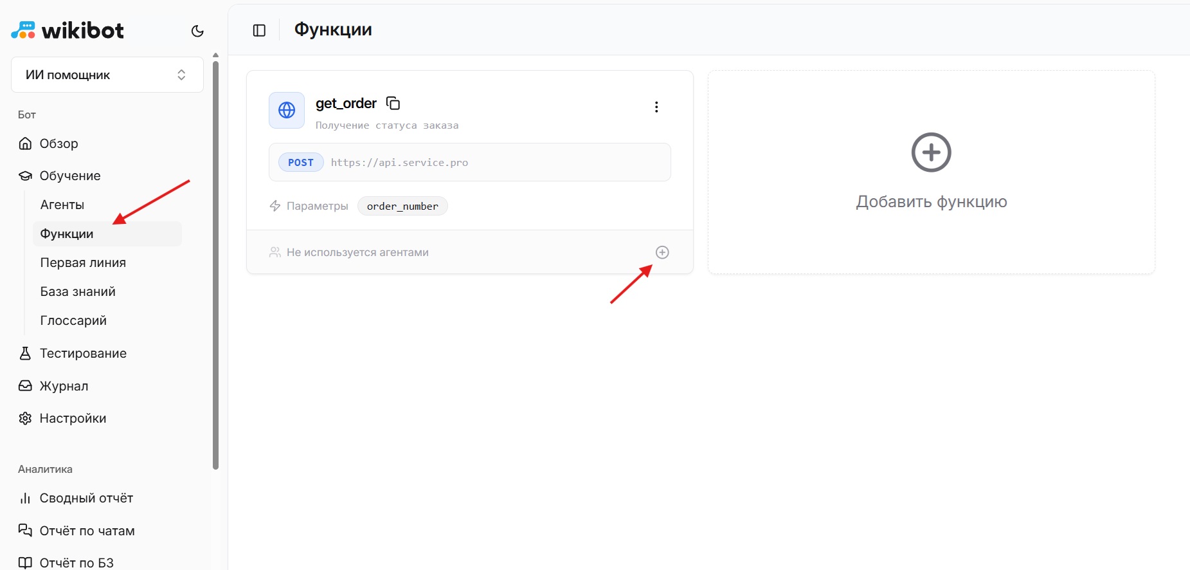Open Настройки gear item
Viewport: 1190px width, 570px height.
pos(73,418)
